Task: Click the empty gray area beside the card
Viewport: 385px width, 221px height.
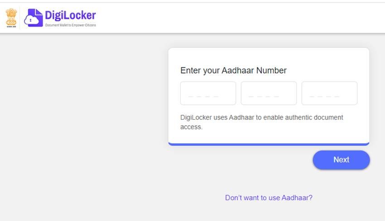Action: pyautogui.click(x=83, y=122)
